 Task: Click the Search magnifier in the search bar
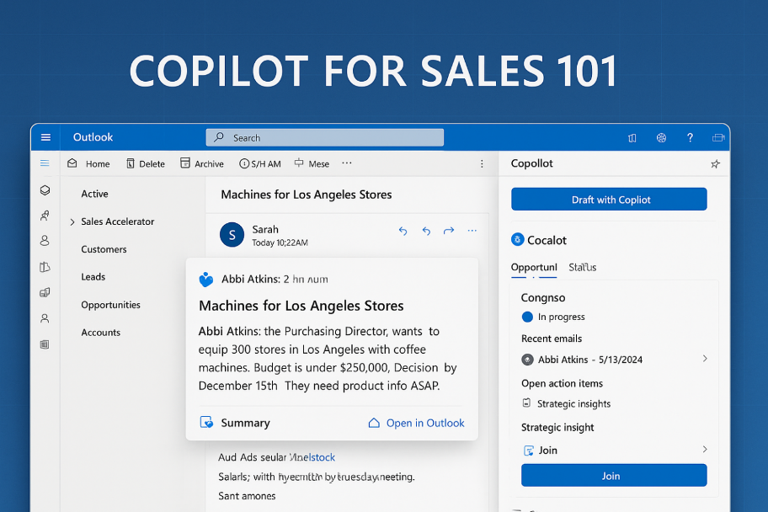click(x=218, y=137)
